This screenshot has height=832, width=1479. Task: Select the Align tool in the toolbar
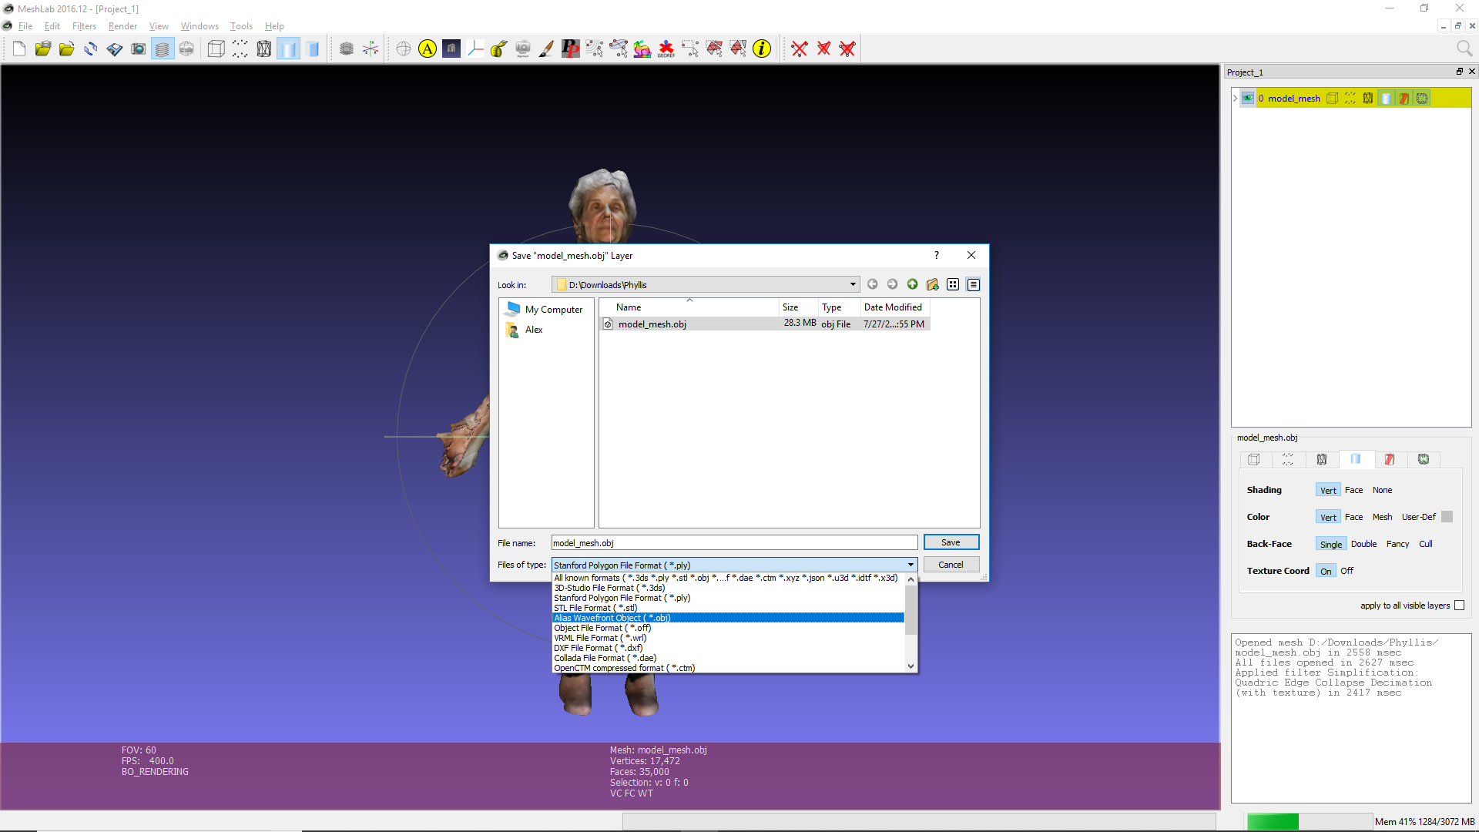428,48
